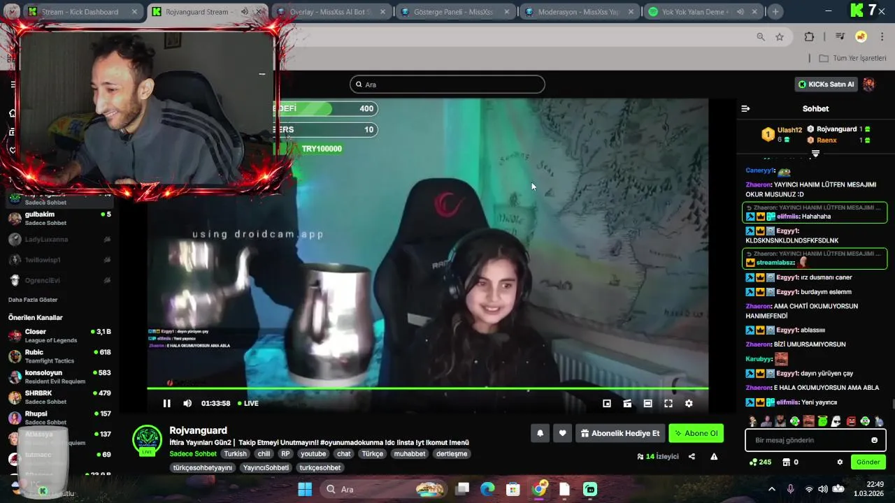Open the channel points 245 icon
The height and width of the screenshot is (503, 895).
pos(760,462)
